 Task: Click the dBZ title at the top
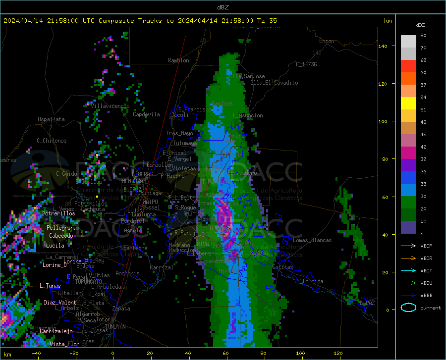click(223, 7)
